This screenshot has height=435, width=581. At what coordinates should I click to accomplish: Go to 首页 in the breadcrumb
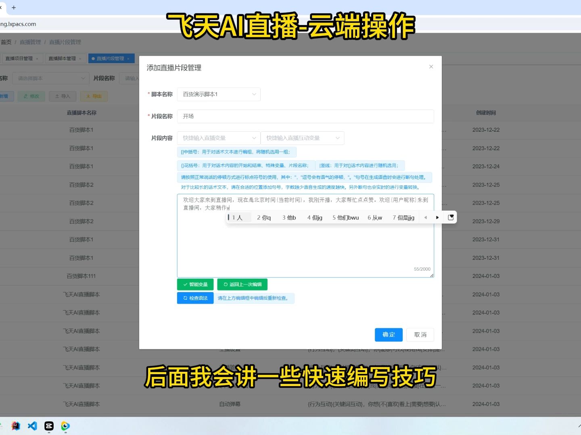pos(6,42)
